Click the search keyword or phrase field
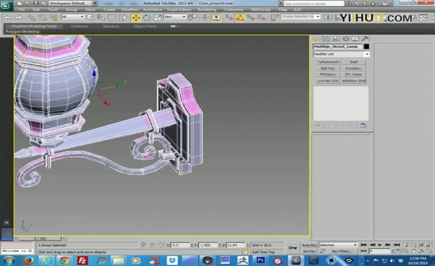Screen dimensions: 435x266 [x=314, y=3]
